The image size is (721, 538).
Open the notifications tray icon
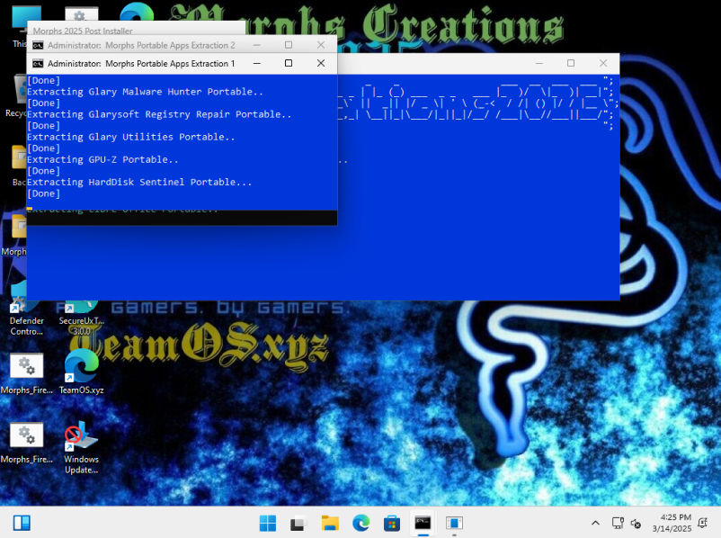click(703, 524)
